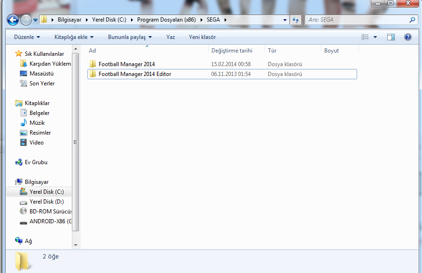Screen dimensions: 422x273
Task: Click the Resimler picture icon
Action: pyautogui.click(x=23, y=133)
